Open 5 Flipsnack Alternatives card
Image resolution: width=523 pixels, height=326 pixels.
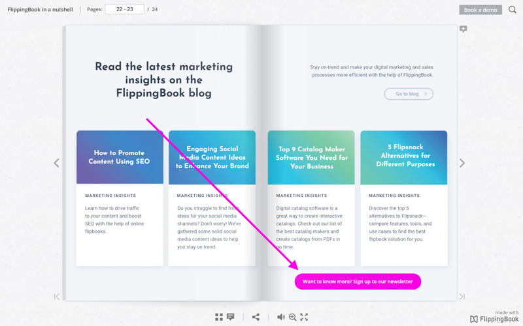pos(404,198)
